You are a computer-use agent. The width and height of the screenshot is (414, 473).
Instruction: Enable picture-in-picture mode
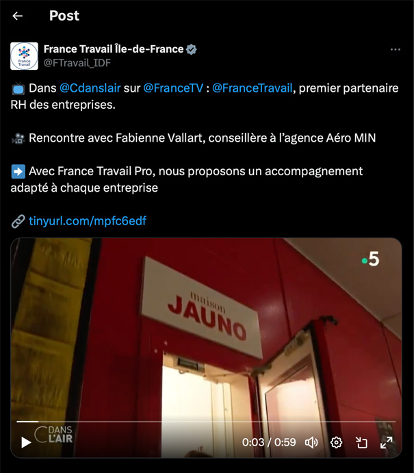pos(361,442)
